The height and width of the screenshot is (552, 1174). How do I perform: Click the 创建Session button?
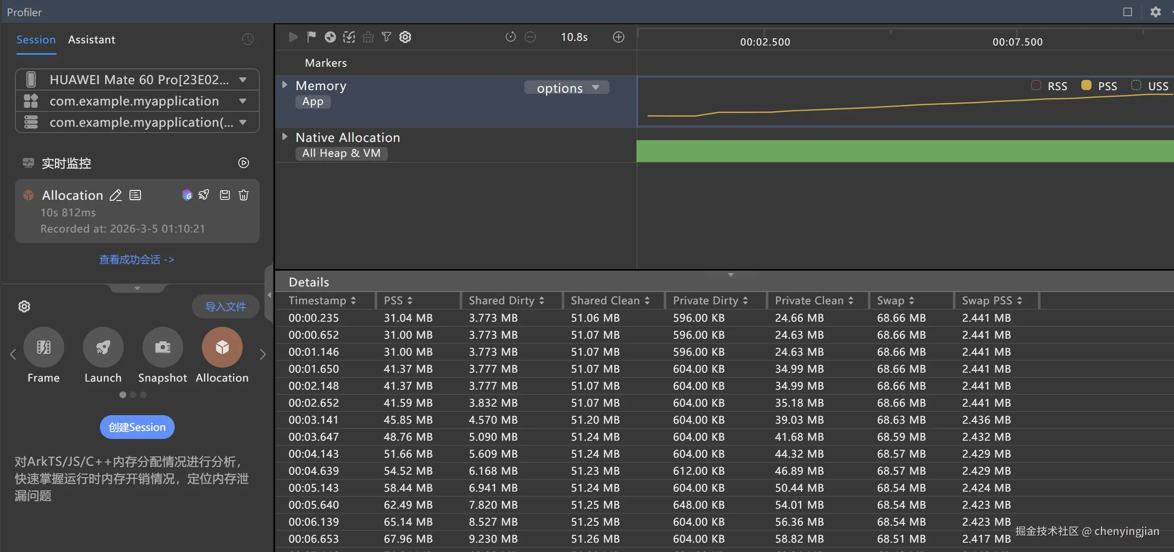click(x=137, y=427)
